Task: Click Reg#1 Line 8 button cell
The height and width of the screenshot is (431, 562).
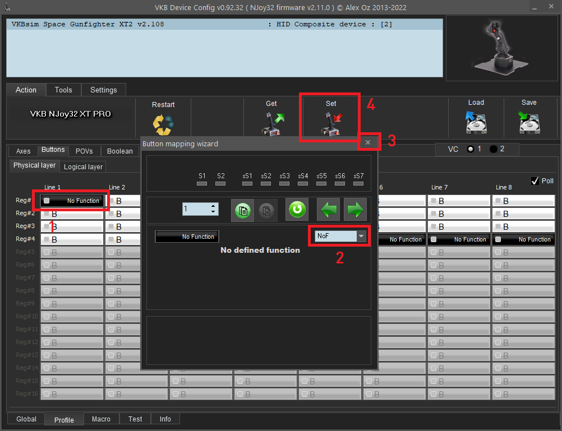Action: tap(524, 201)
